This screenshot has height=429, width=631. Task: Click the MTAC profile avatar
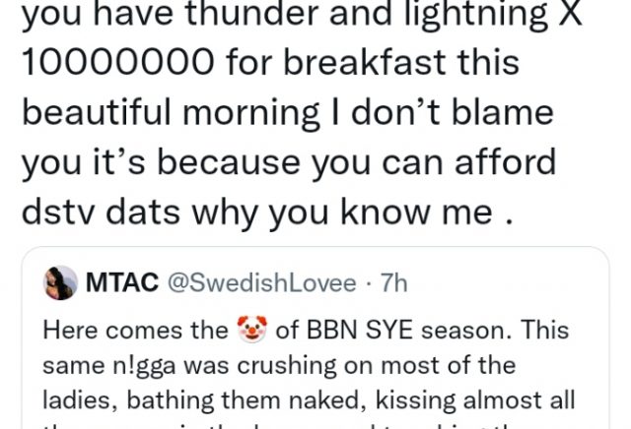[x=61, y=284]
